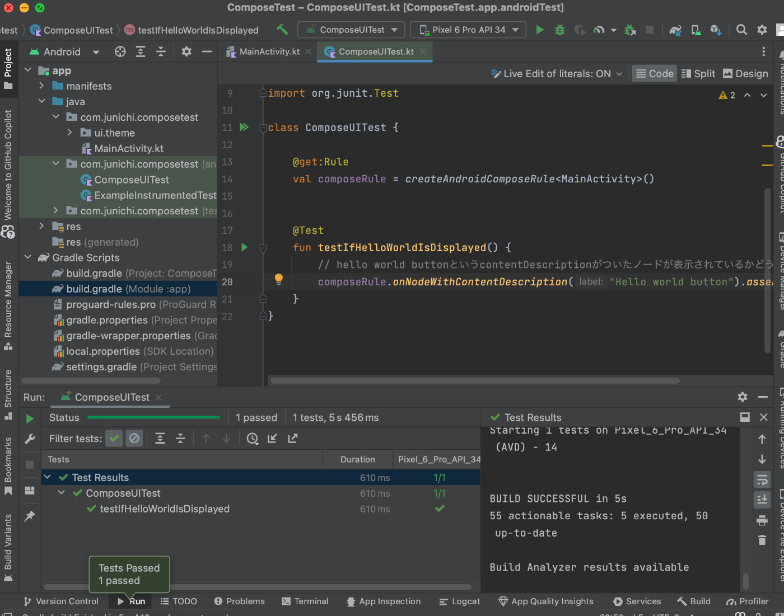
Task: Close the ComposeUITest Run tab
Action: [x=158, y=397]
